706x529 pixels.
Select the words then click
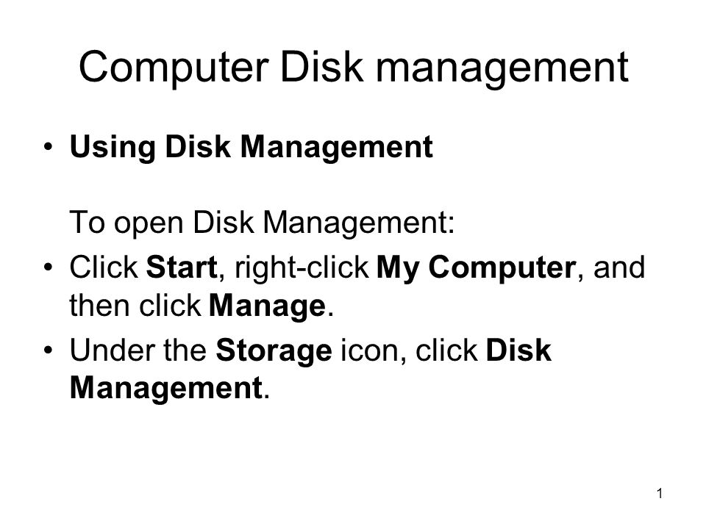coord(135,306)
